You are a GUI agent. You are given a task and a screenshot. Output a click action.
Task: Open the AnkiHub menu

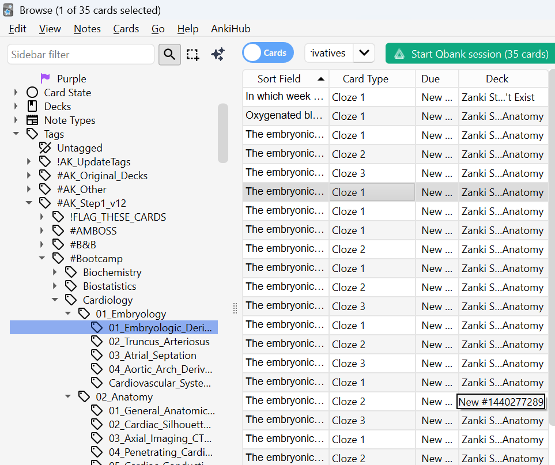231,29
